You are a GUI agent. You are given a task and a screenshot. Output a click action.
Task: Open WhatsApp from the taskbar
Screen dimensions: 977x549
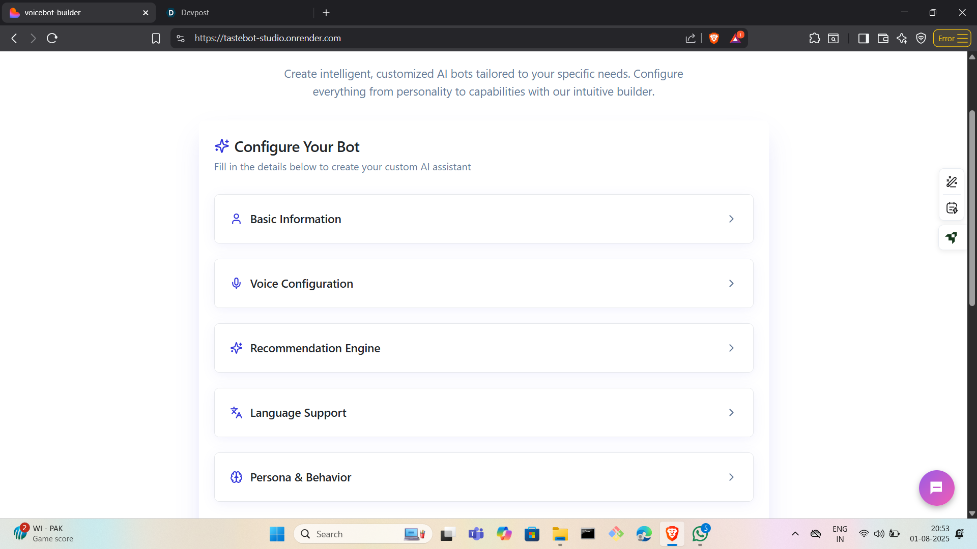pyautogui.click(x=700, y=534)
